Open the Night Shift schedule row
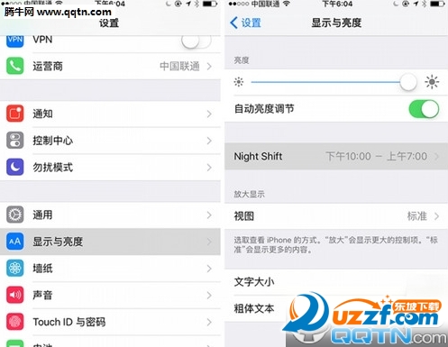The width and height of the screenshot is (448, 347). pyautogui.click(x=336, y=156)
